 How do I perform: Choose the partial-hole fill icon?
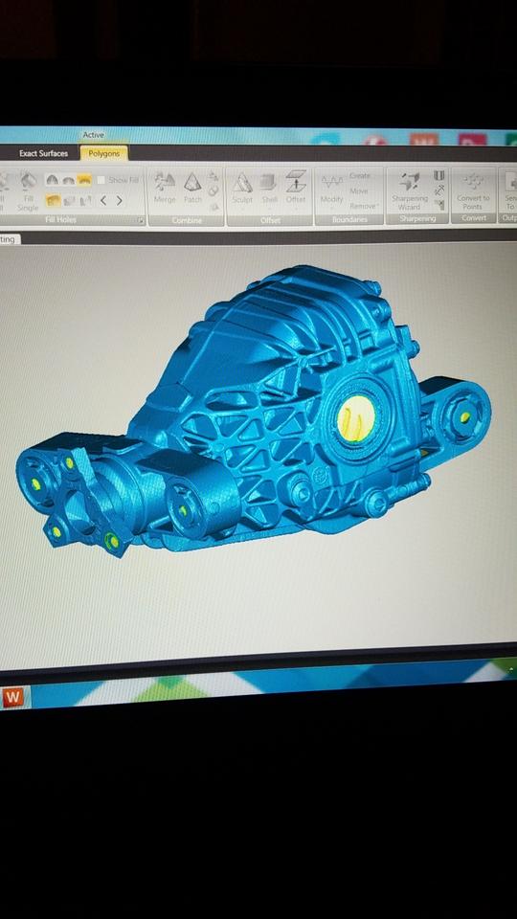[x=69, y=201]
